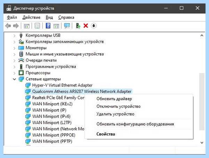209x158 pixels.
Task: Expand the Программные устройства node
Action: pyautogui.click(x=14, y=66)
